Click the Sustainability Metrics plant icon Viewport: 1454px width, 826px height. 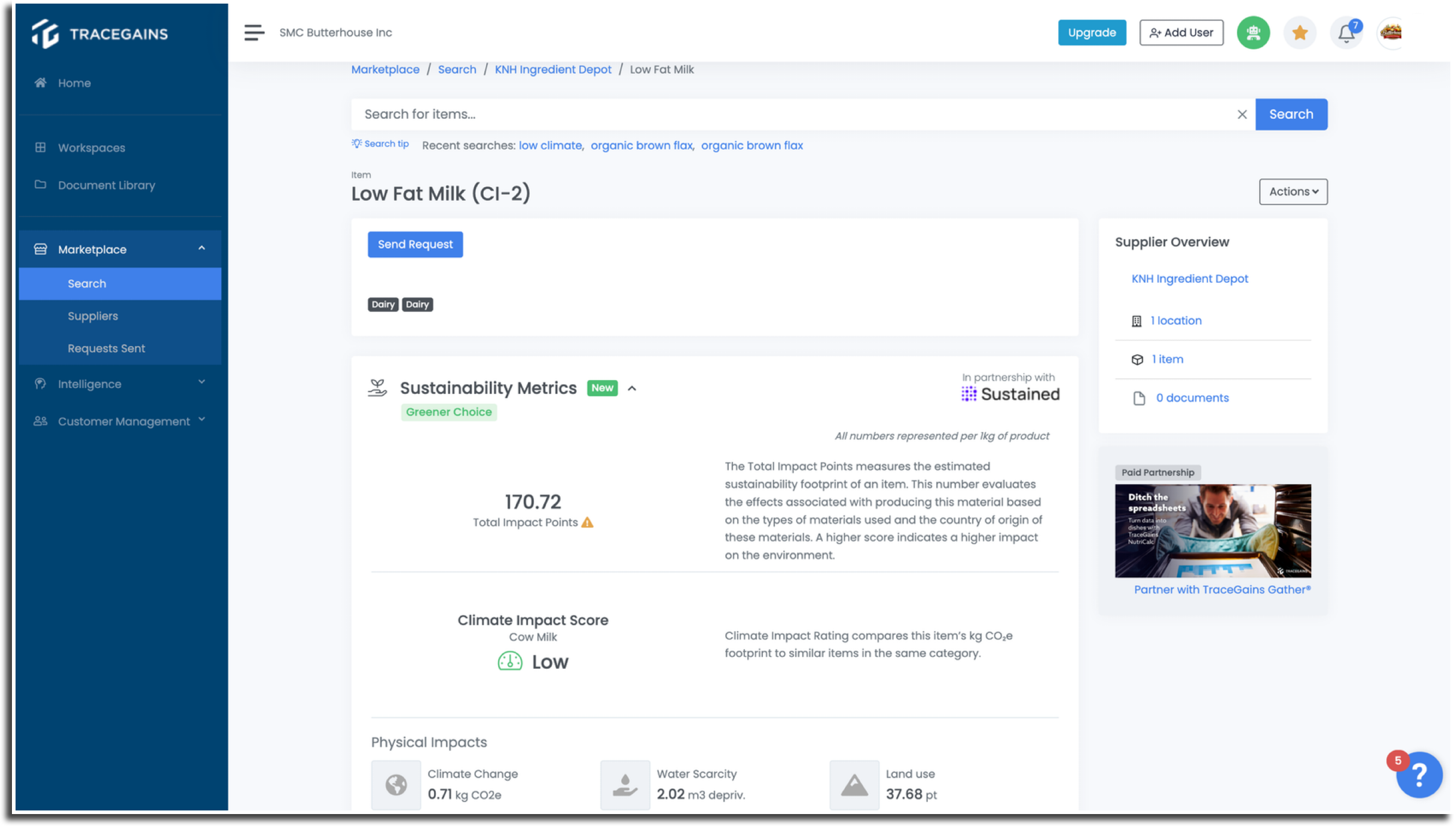tap(377, 388)
